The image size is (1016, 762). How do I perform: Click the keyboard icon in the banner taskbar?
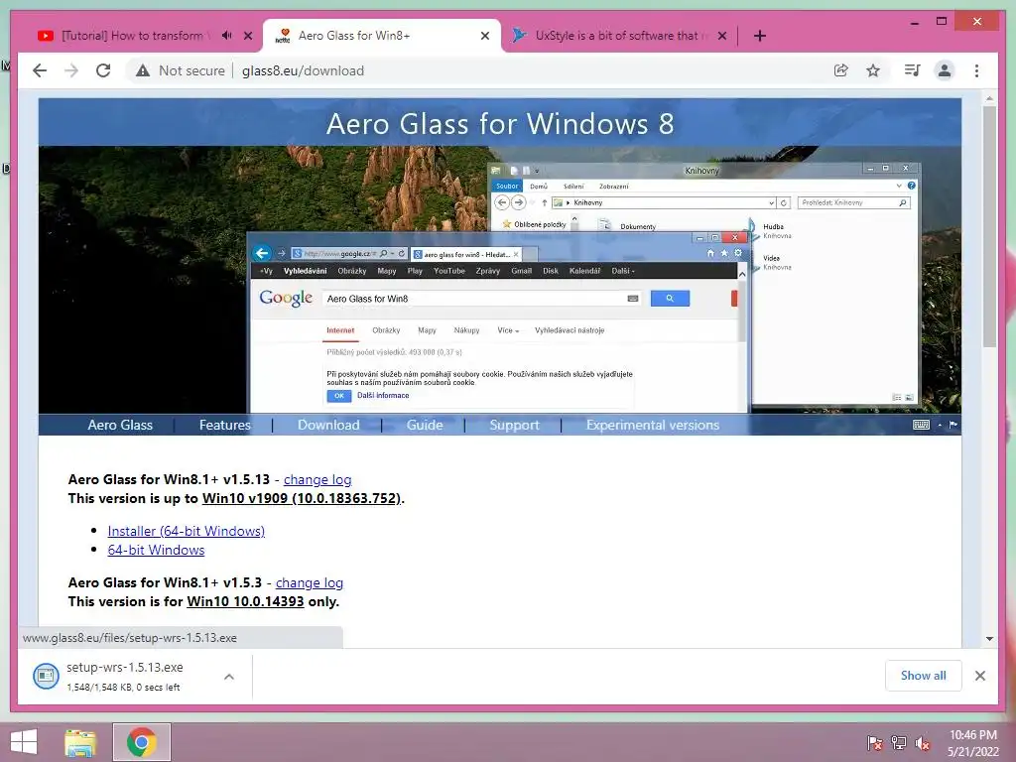coord(922,425)
